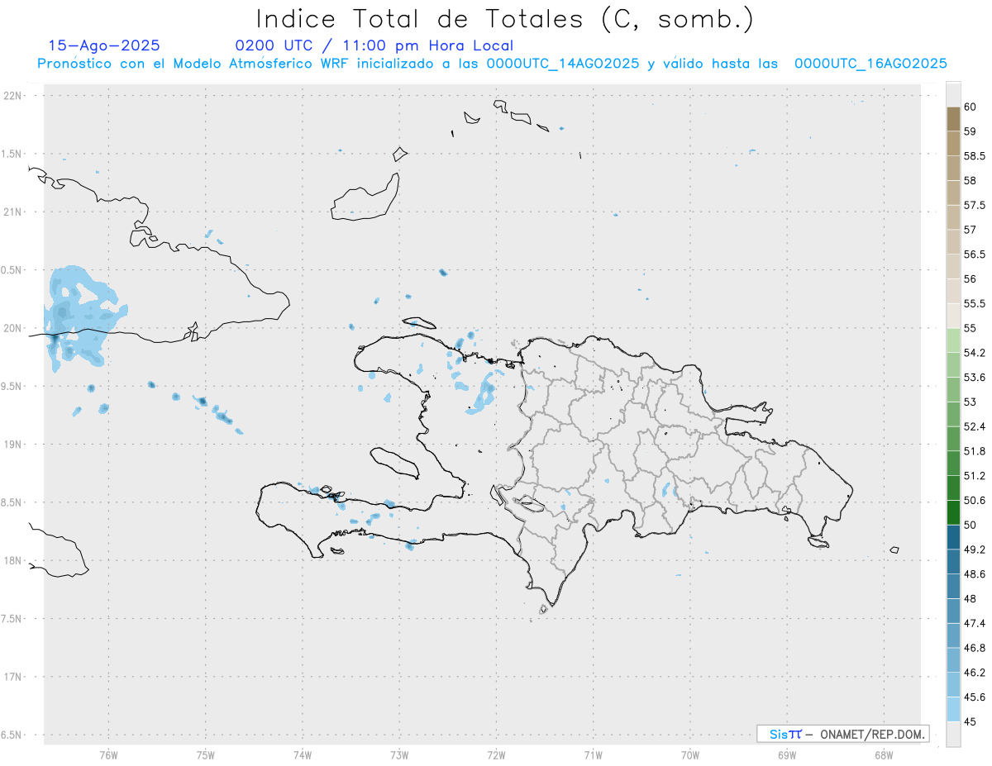Viewport: 992px width, 766px height.
Task: Click the colorbar value '53.6'
Action: [975, 378]
